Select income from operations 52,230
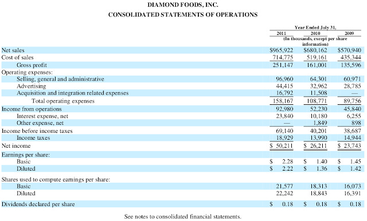 click(x=319, y=109)
